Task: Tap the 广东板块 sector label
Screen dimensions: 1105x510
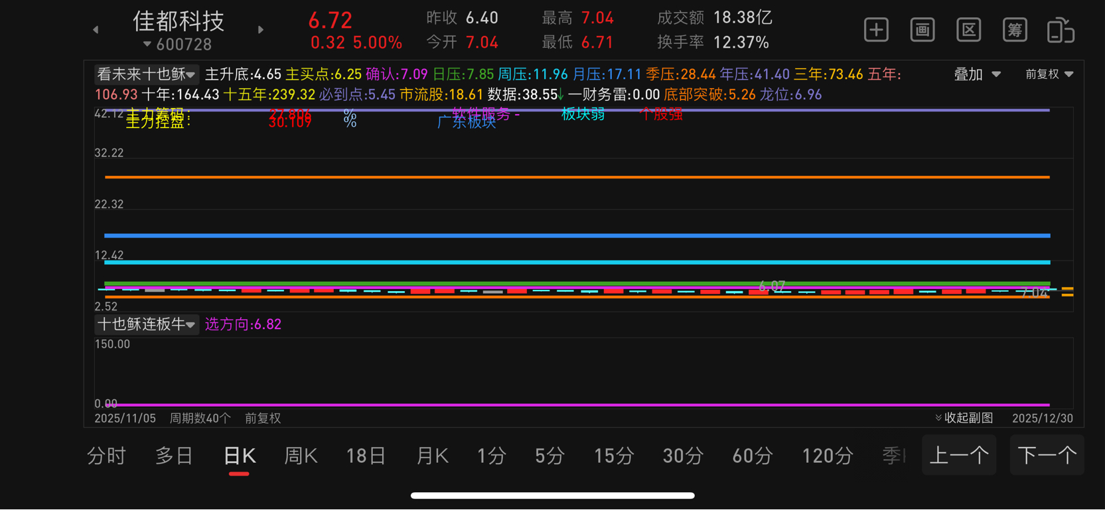Action: pos(467,123)
